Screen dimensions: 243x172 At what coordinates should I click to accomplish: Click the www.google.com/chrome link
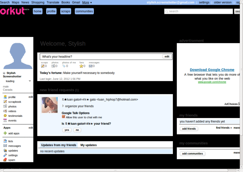[x=212, y=82]
